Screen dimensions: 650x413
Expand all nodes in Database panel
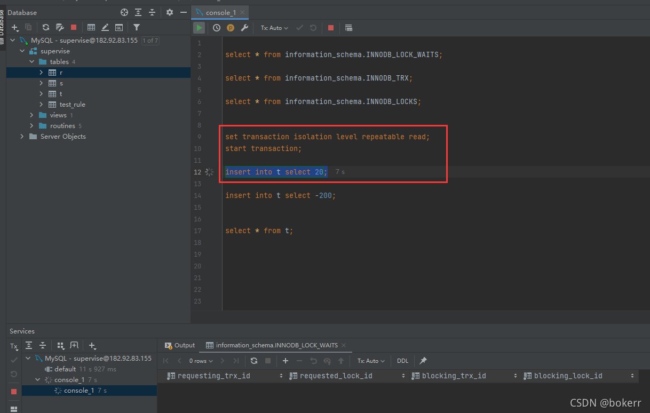point(138,12)
